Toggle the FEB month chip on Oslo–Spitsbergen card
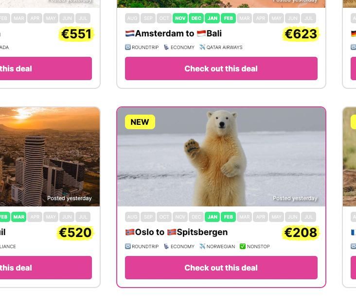Viewport: 356px width, 306px height. pyautogui.click(x=229, y=217)
